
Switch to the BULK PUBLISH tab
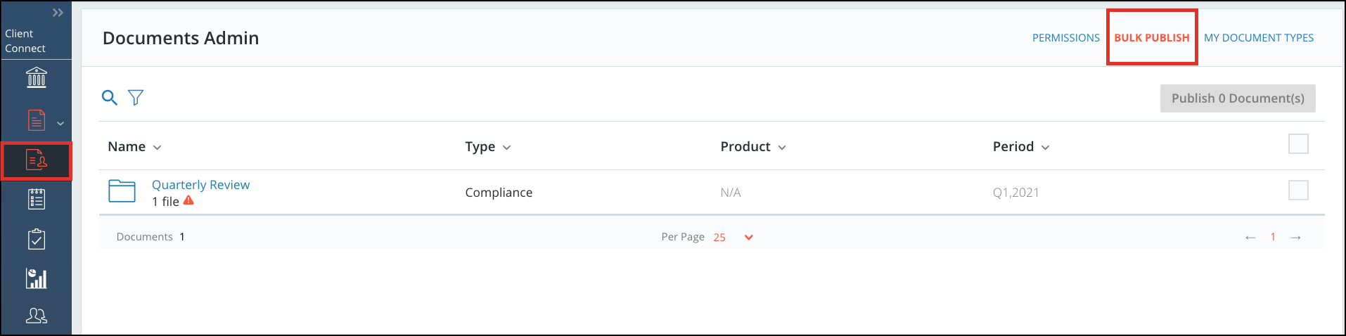pos(1152,38)
